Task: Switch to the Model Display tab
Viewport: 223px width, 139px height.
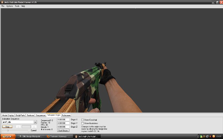Action: tap(8, 115)
